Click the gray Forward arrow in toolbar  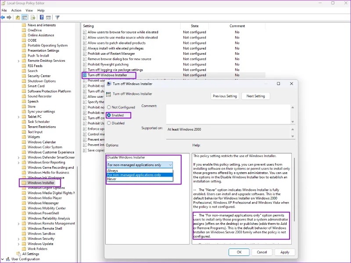tap(9, 18)
